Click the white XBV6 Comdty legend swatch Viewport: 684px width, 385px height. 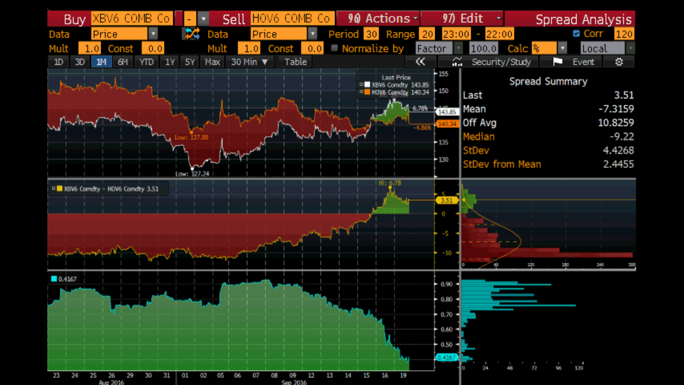point(367,85)
